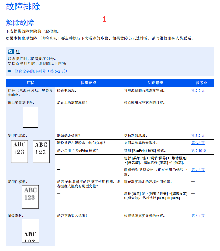Click the note line 联系我们时,将需要序列号。
This screenshot has height=251, width=220.
(x=32, y=59)
